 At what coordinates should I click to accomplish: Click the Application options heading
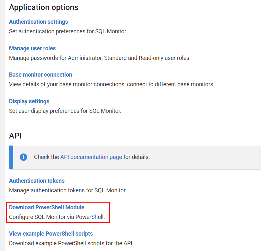44,7
